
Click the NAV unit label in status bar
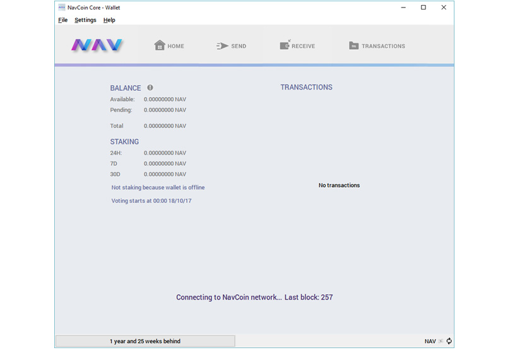pos(430,341)
